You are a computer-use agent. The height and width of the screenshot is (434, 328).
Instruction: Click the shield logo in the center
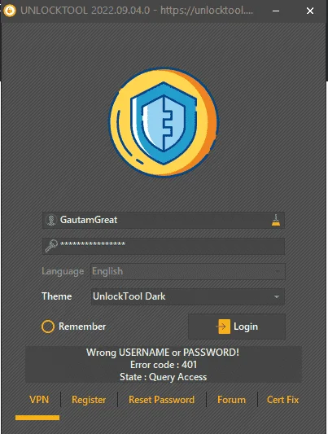click(164, 123)
